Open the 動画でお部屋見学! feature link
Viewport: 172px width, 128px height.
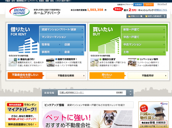(67, 59)
